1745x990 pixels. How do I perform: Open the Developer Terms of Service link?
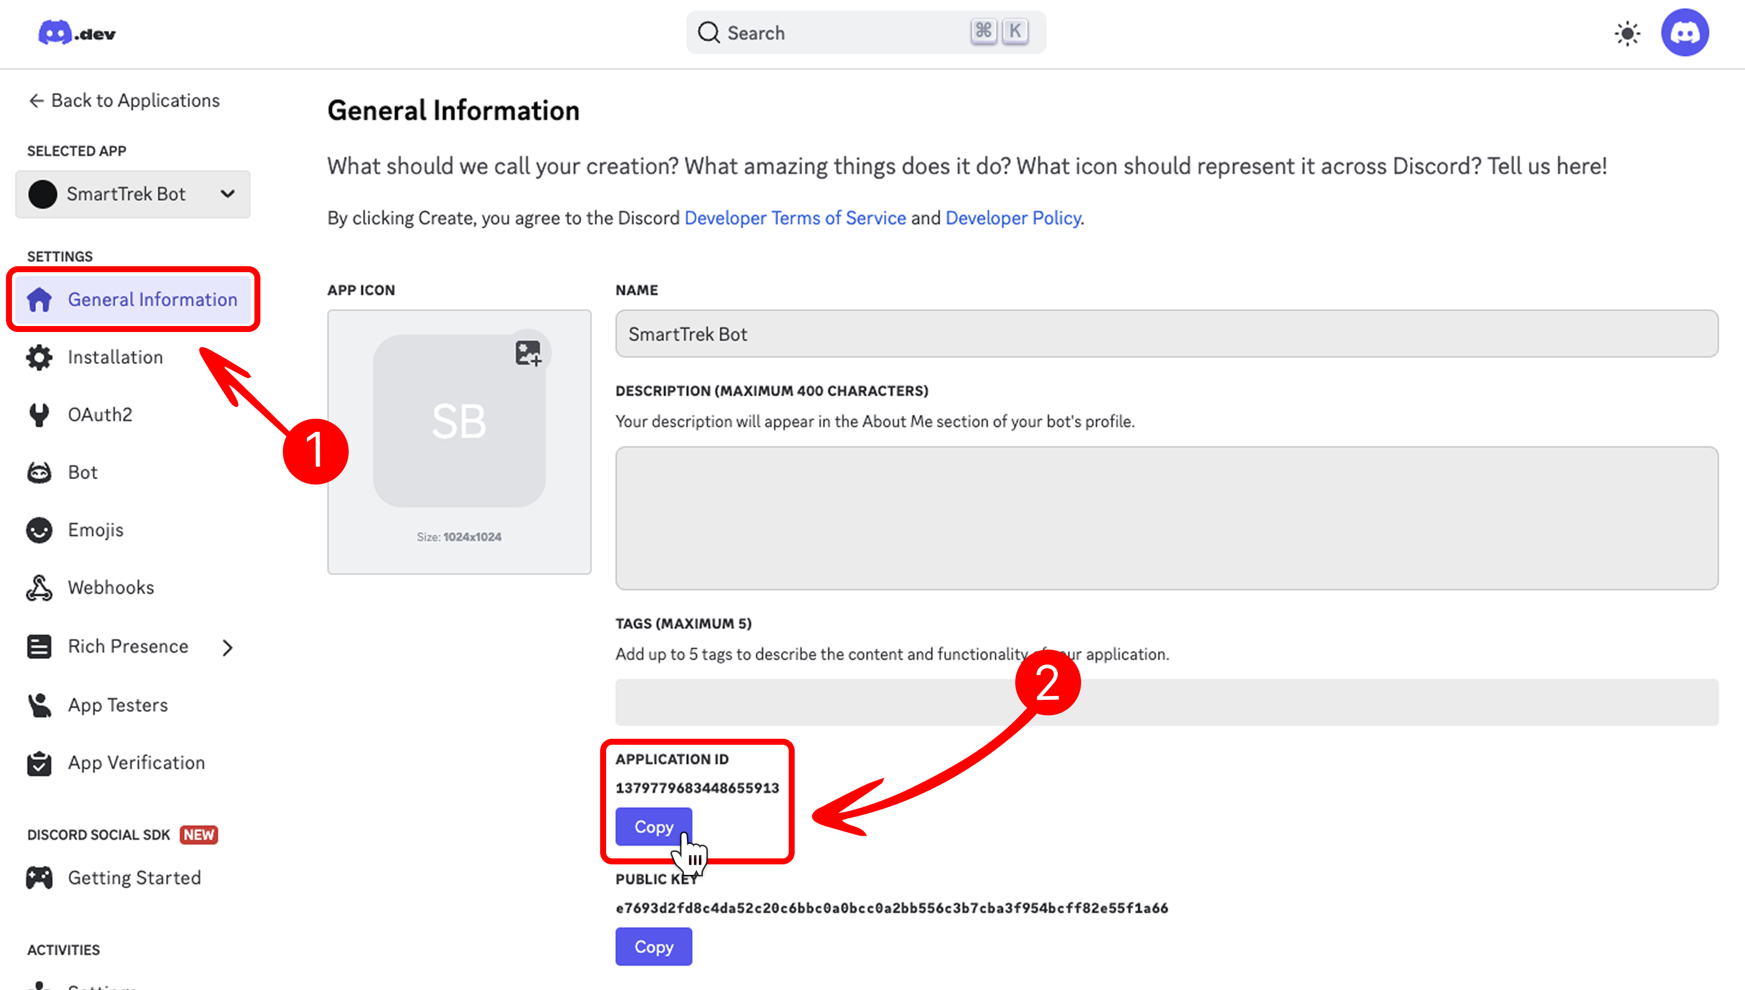click(795, 218)
